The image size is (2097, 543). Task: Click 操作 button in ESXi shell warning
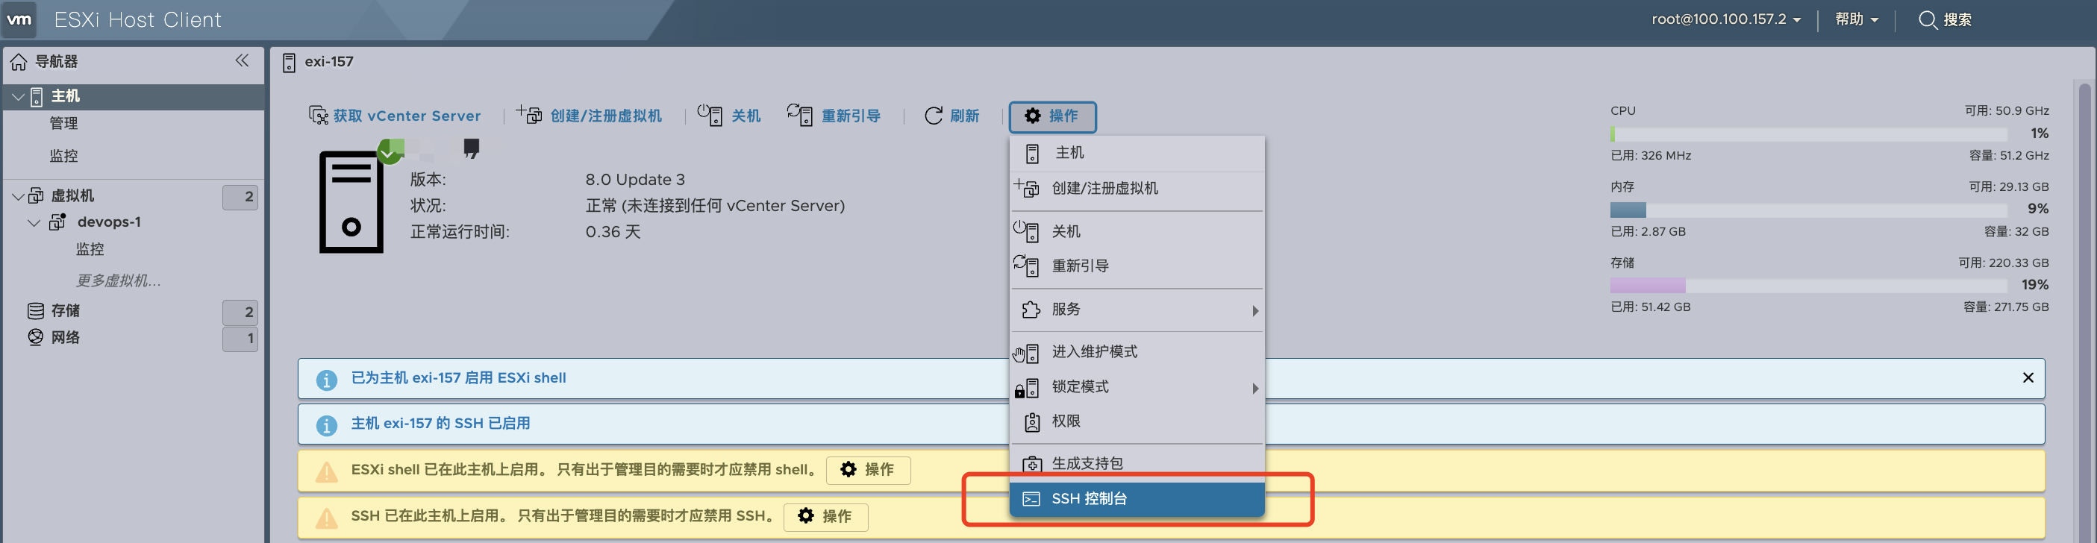coord(868,470)
